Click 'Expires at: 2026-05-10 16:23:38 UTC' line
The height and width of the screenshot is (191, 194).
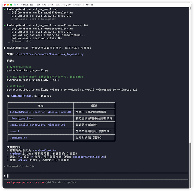tap(41, 32)
